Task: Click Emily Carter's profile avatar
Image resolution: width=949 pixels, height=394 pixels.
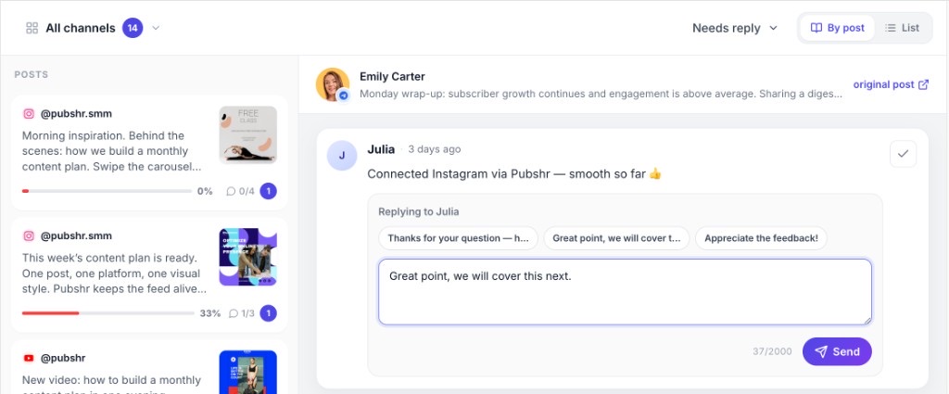Action: [333, 84]
